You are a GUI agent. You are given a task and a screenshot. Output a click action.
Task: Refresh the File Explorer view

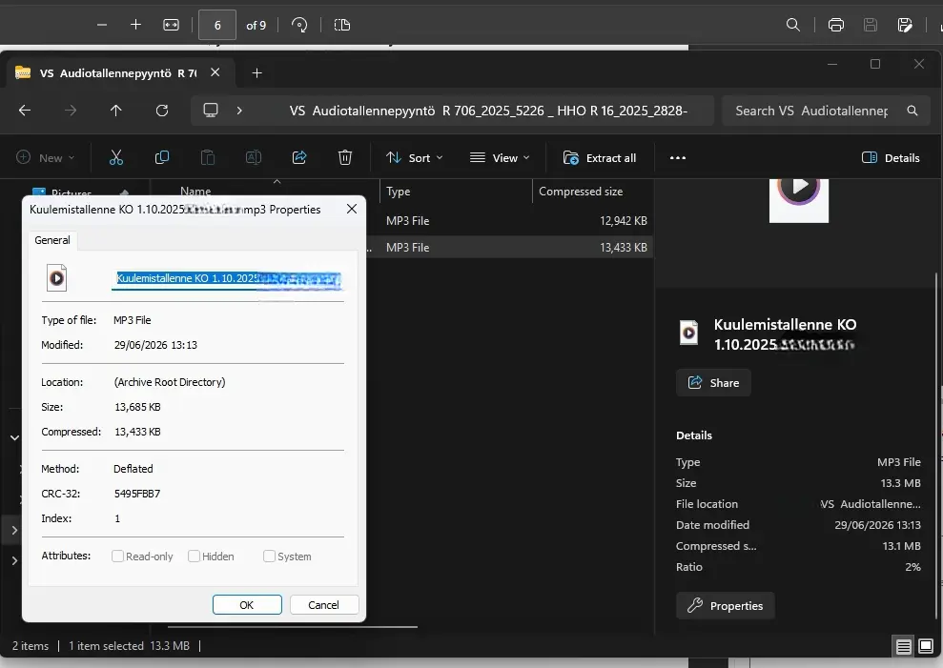coord(162,110)
